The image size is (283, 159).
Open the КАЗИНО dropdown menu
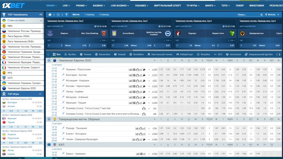(99, 6)
